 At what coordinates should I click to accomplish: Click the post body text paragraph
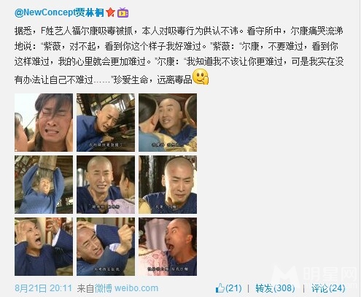click(x=179, y=55)
